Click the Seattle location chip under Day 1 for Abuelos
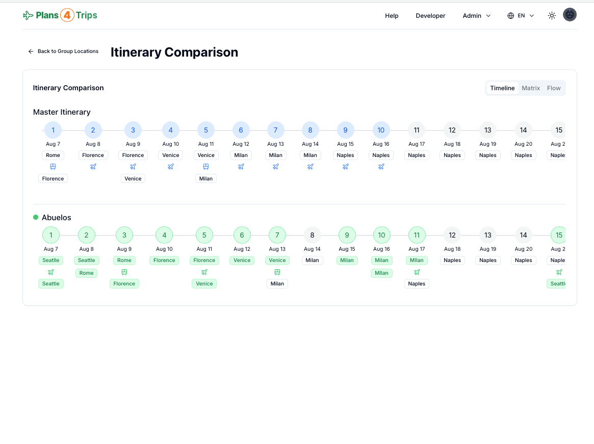 (50, 260)
